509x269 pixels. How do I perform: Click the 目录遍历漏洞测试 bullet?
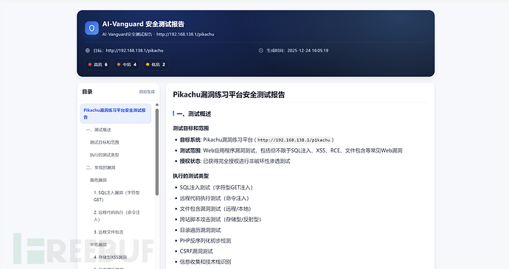tap(201, 231)
